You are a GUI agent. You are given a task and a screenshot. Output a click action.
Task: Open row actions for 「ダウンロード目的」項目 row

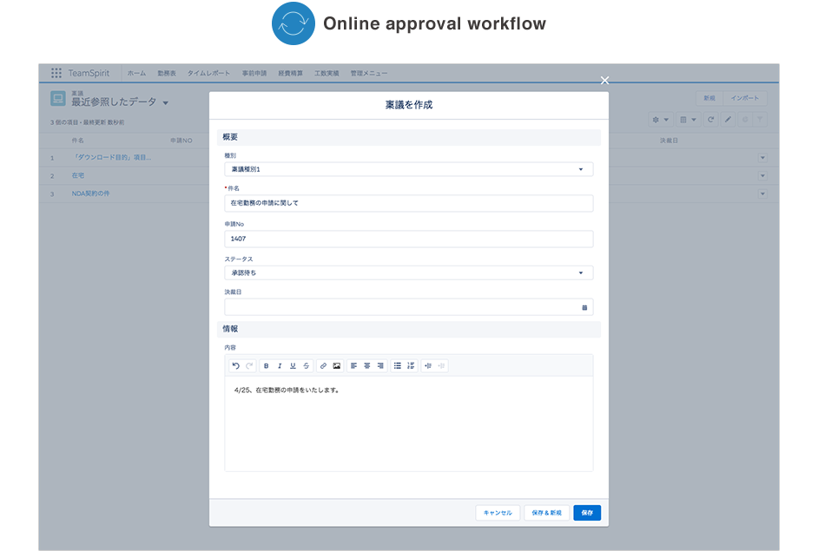[762, 157]
